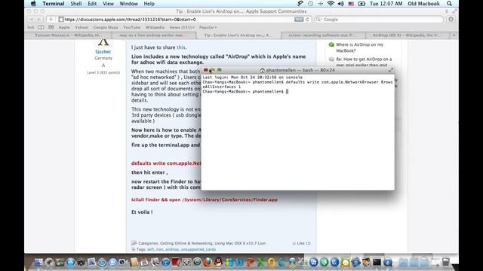Open Terminal icon in Dock
The height and width of the screenshot is (271, 483).
pos(377,262)
